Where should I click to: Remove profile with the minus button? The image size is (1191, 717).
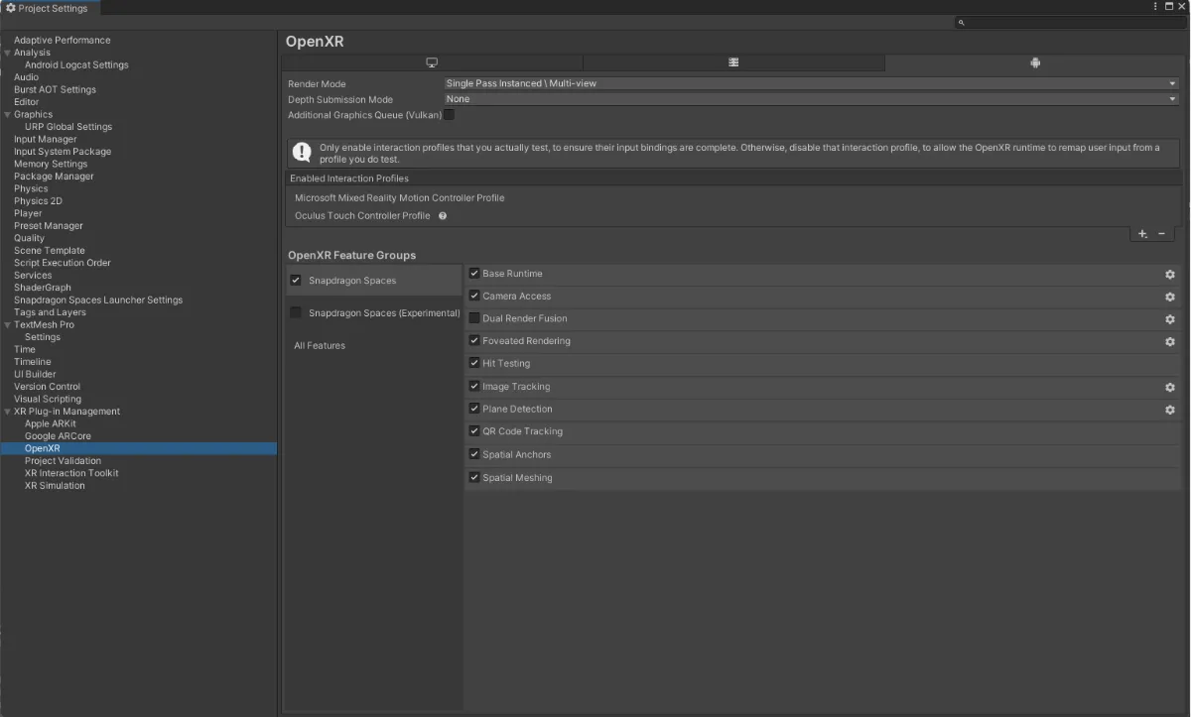click(1161, 234)
